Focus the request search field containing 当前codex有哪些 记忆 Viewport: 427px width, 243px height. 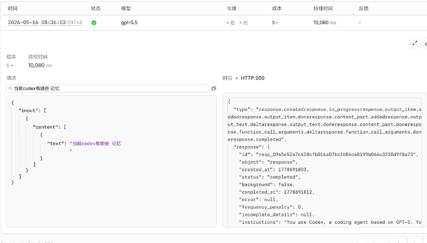pyautogui.click(x=107, y=89)
